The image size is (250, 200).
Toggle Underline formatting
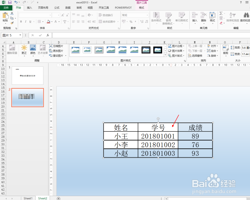point(30,21)
